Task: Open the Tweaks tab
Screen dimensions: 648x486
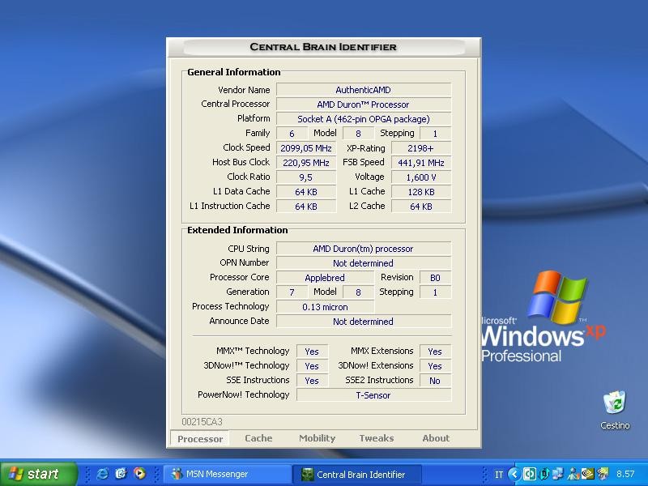Action: click(x=376, y=438)
